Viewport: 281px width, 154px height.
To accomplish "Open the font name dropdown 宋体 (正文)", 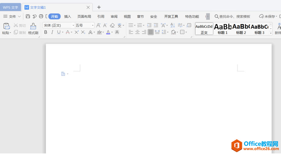I will [59, 26].
